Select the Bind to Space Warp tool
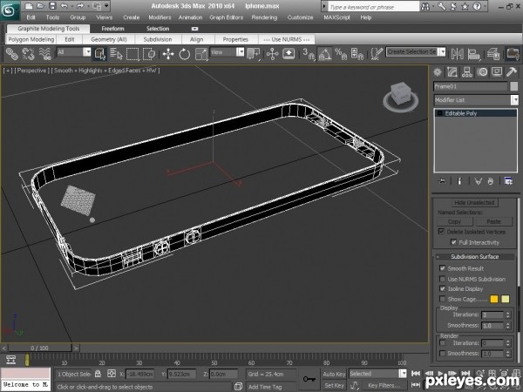This screenshot has width=523, height=392. pos(44,54)
